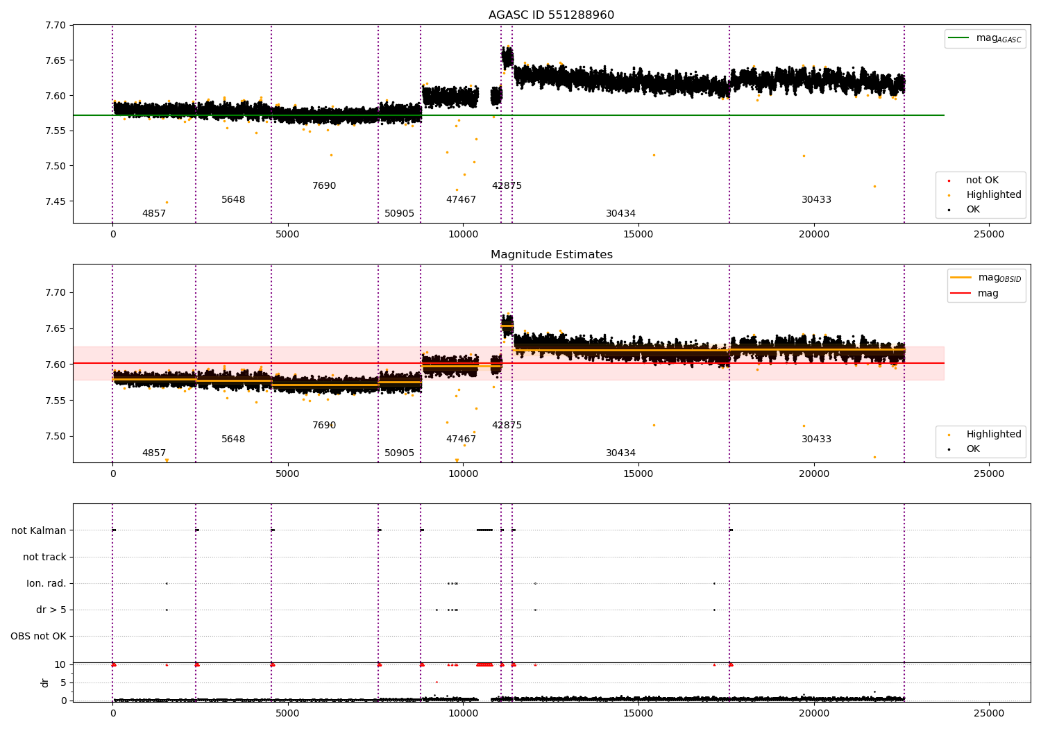The height and width of the screenshot is (729, 1041).
Task: Click OBSID label 42875 in top plot
Action: click(x=507, y=186)
